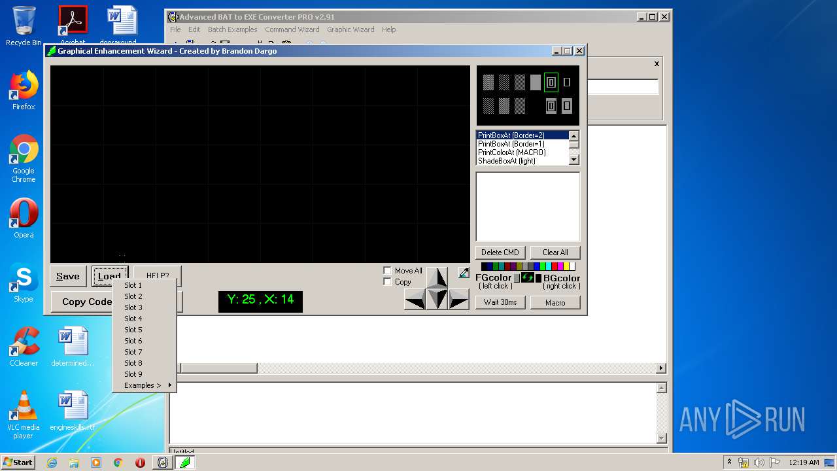Screen dimensions: 837x471
Task: Click the Wait 30ms button
Action: (500, 302)
